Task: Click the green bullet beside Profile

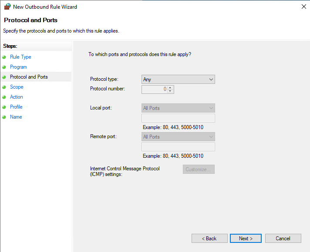Action: tap(4, 107)
